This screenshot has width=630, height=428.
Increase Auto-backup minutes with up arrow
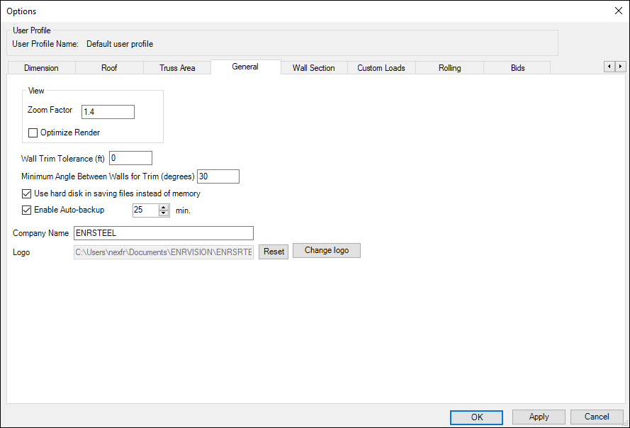pos(164,207)
